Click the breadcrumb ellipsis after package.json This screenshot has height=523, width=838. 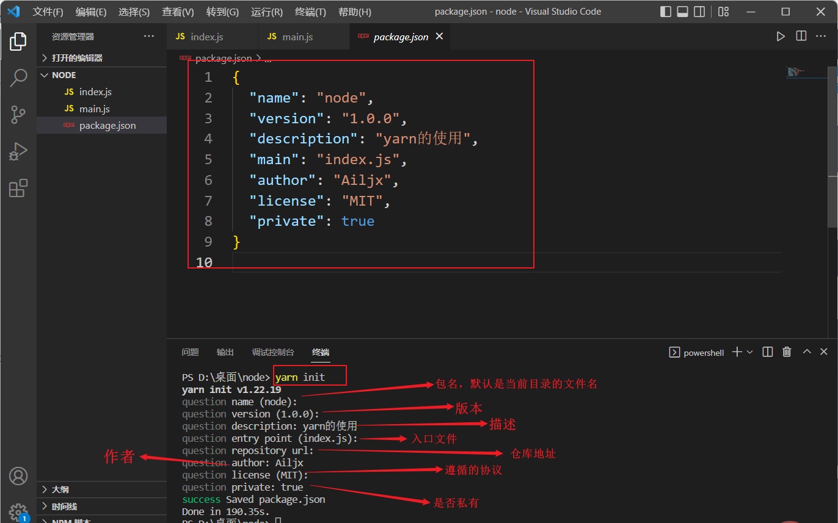pos(268,59)
